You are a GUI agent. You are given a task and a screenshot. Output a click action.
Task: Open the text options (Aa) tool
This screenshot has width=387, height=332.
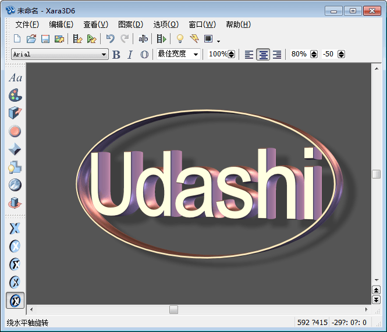15,78
